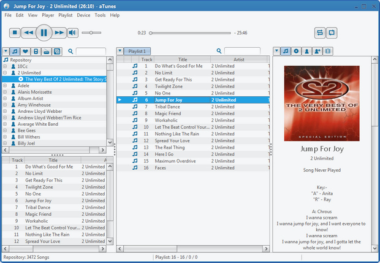Select Twilight Zone in the playlist
Image resolution: width=380 pixels, height=263 pixels.
tap(193, 86)
